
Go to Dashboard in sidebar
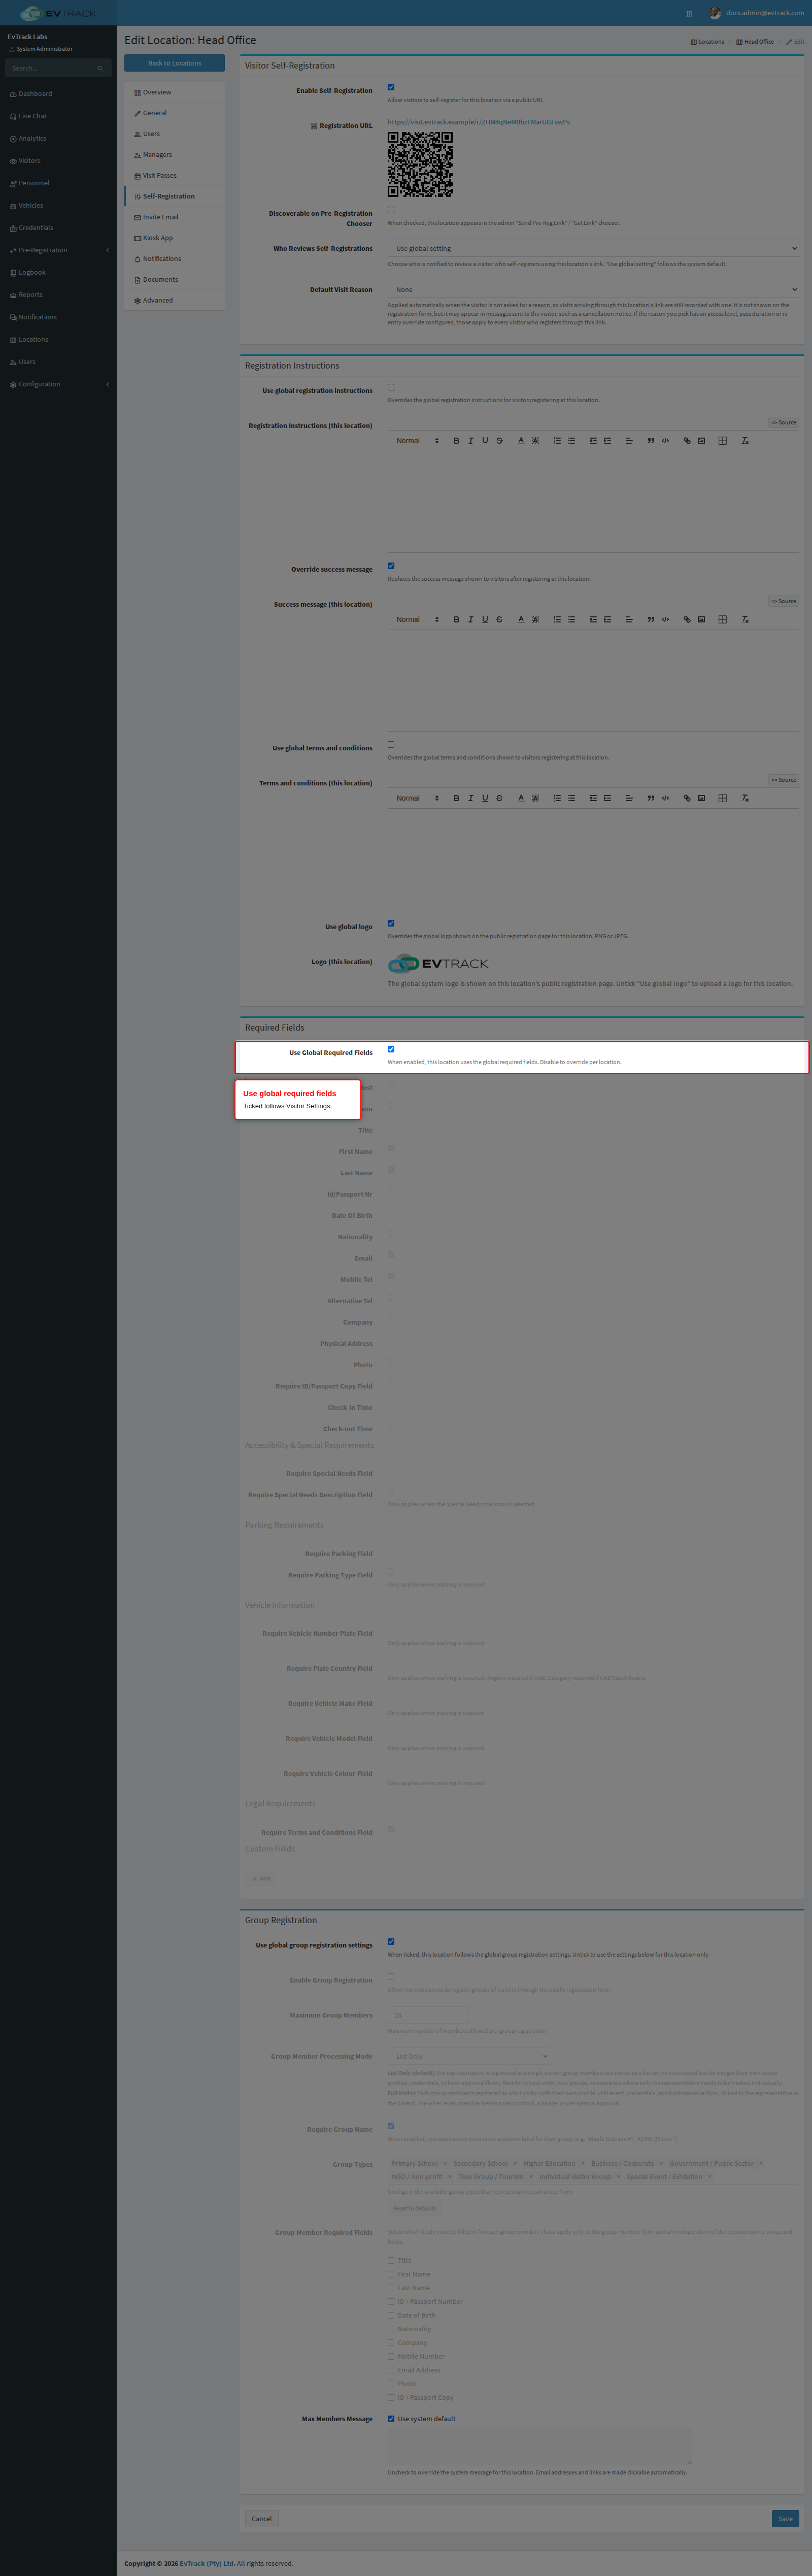click(x=58, y=94)
